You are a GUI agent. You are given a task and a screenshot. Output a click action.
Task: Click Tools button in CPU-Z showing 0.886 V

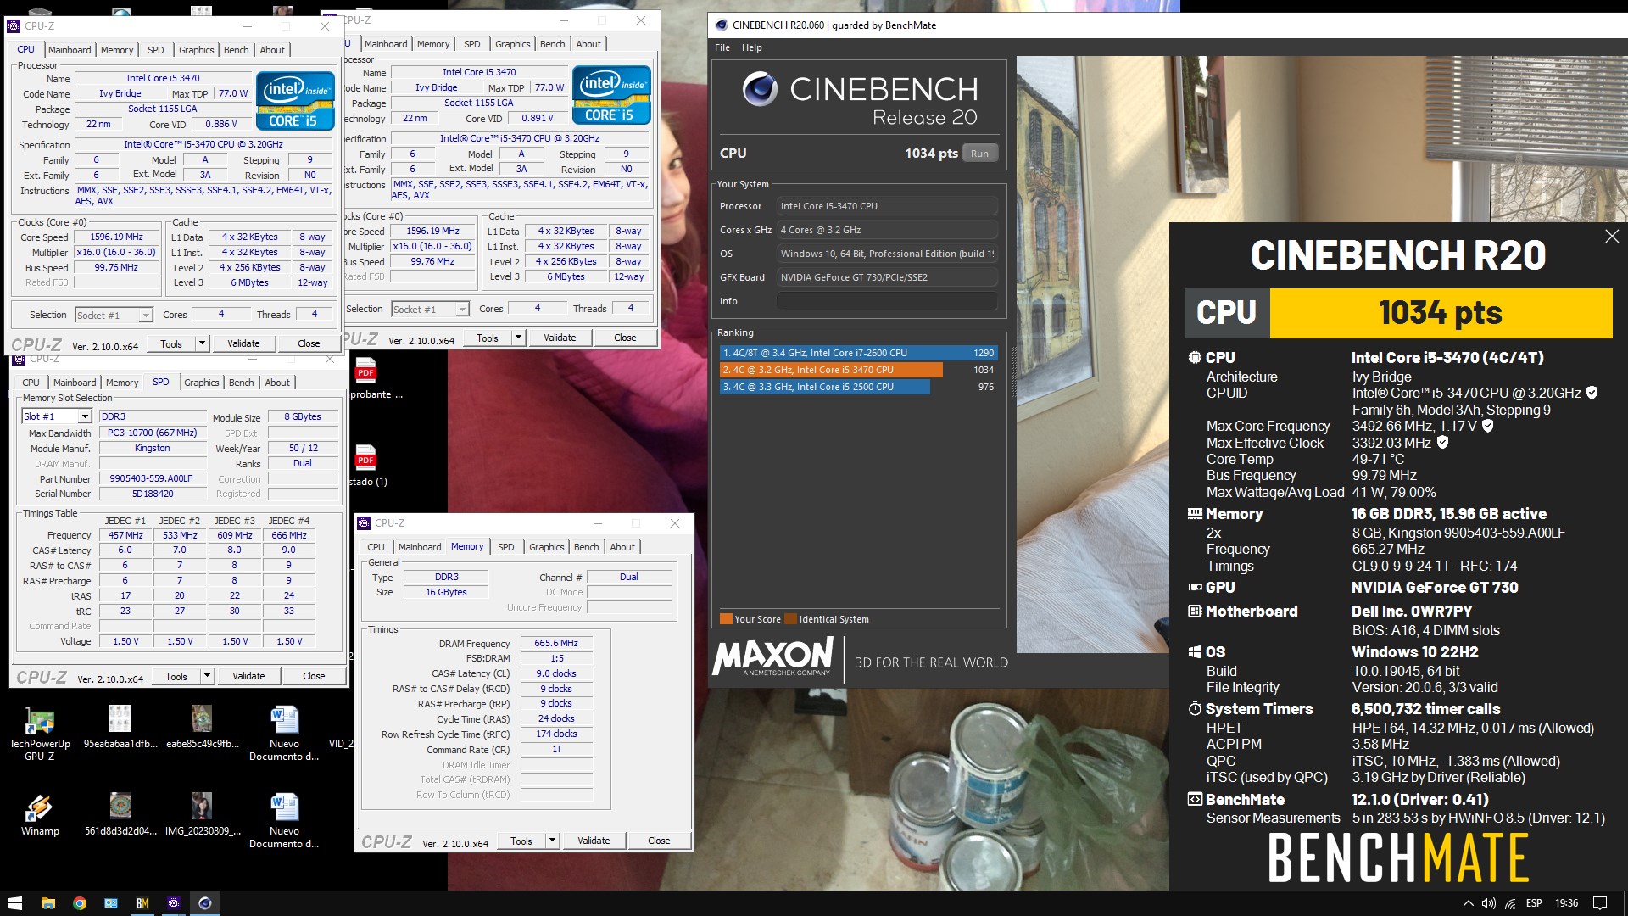click(171, 343)
